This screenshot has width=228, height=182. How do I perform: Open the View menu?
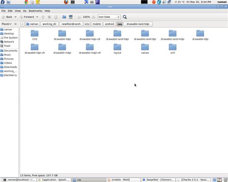(x=18, y=11)
